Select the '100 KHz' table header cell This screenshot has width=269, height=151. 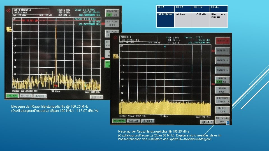click(201, 9)
